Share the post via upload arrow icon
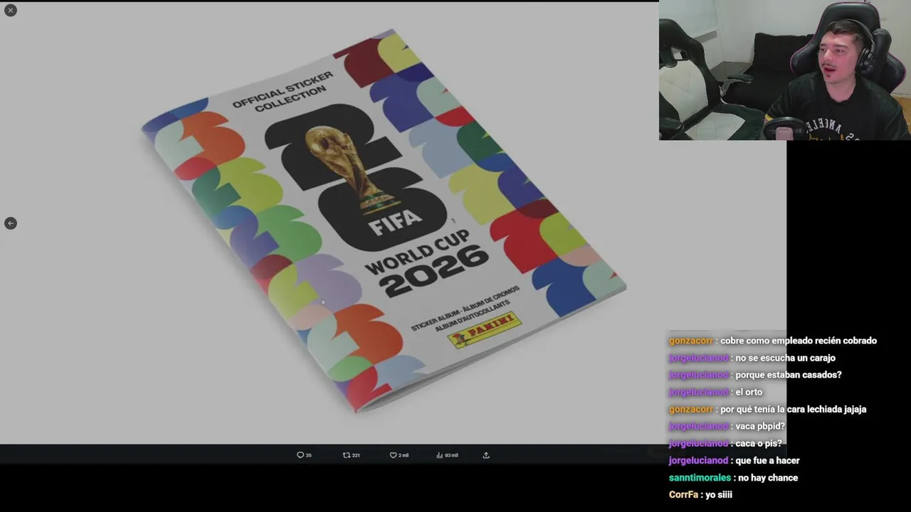The width and height of the screenshot is (911, 512). point(486,455)
